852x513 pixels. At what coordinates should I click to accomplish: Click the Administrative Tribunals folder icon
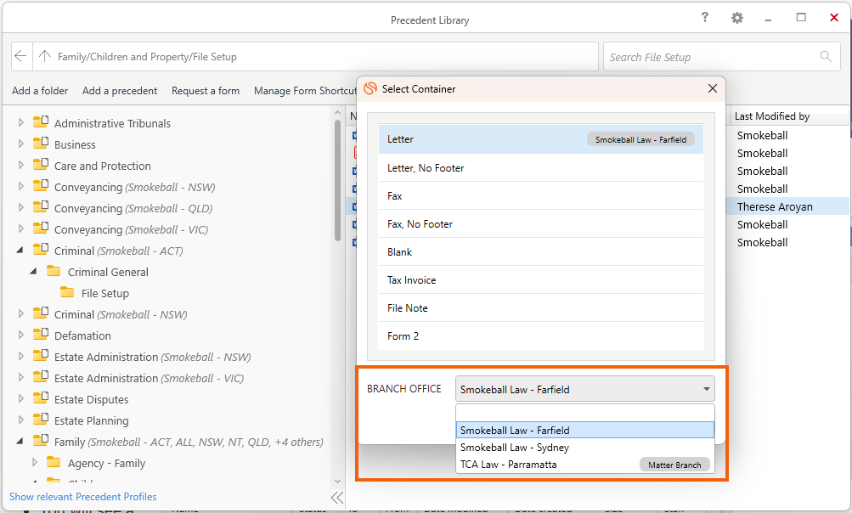(41, 121)
